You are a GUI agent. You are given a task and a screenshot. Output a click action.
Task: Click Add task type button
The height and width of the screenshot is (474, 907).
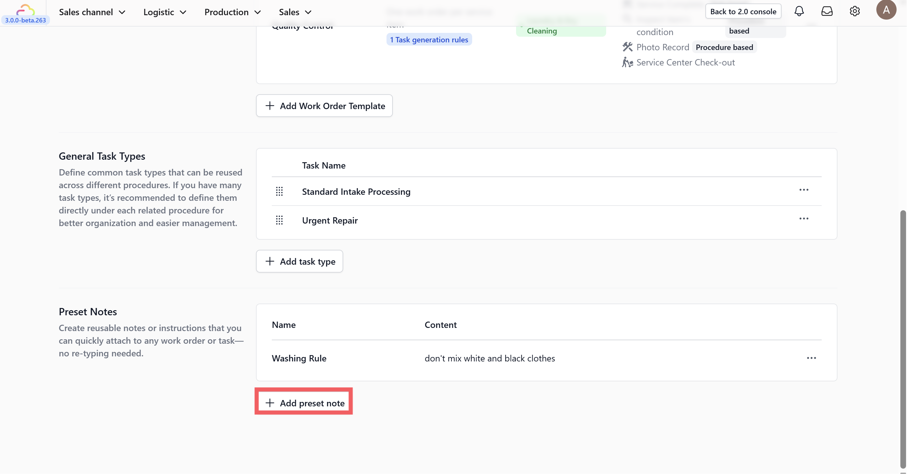click(x=300, y=262)
